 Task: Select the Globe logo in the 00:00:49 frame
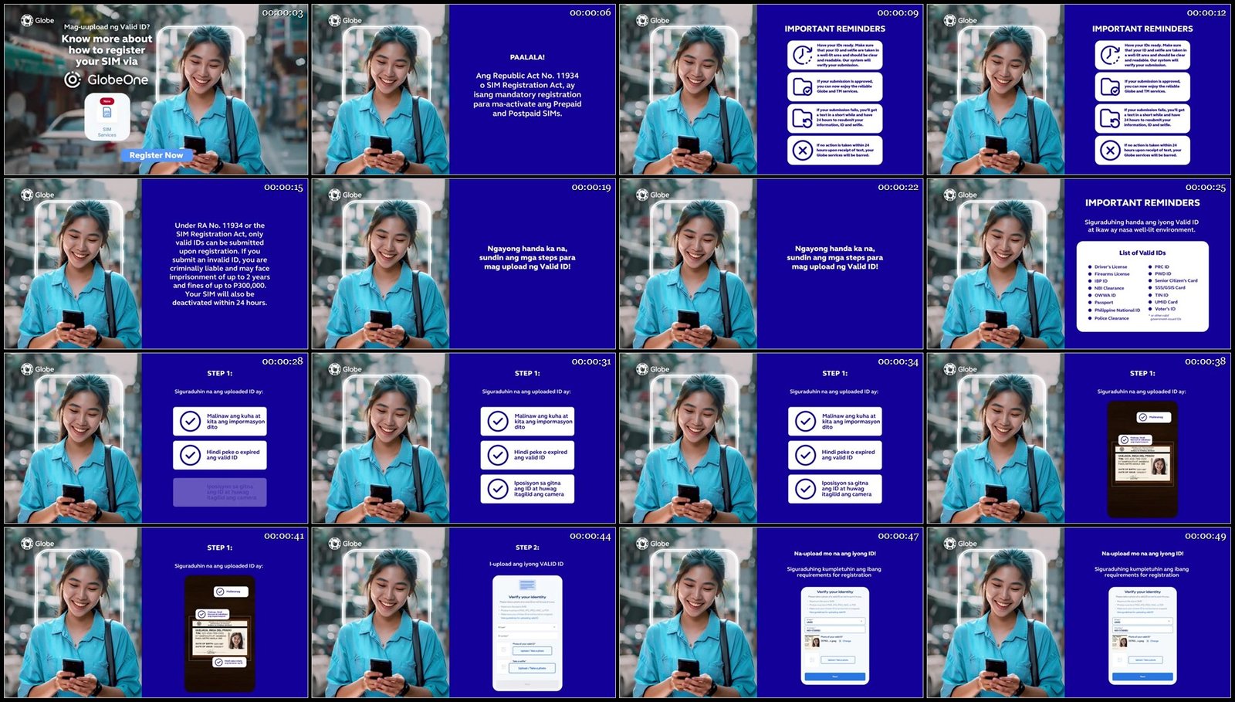tap(961, 544)
